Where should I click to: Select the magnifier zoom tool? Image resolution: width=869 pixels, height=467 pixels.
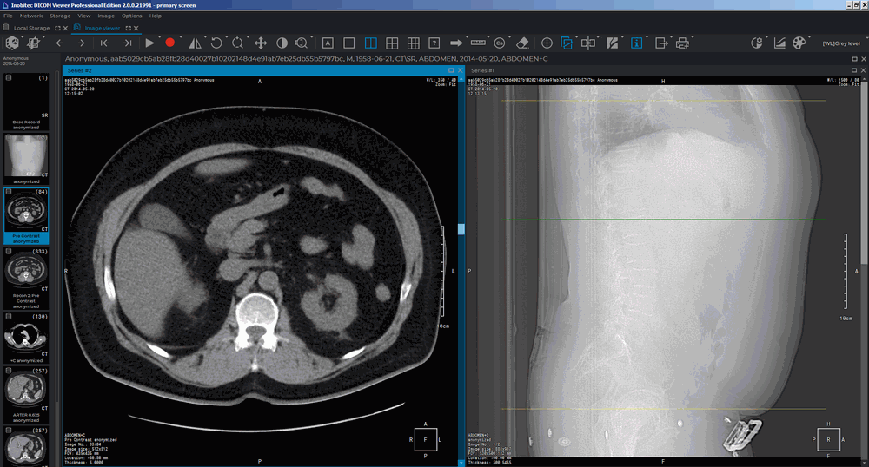(x=301, y=43)
